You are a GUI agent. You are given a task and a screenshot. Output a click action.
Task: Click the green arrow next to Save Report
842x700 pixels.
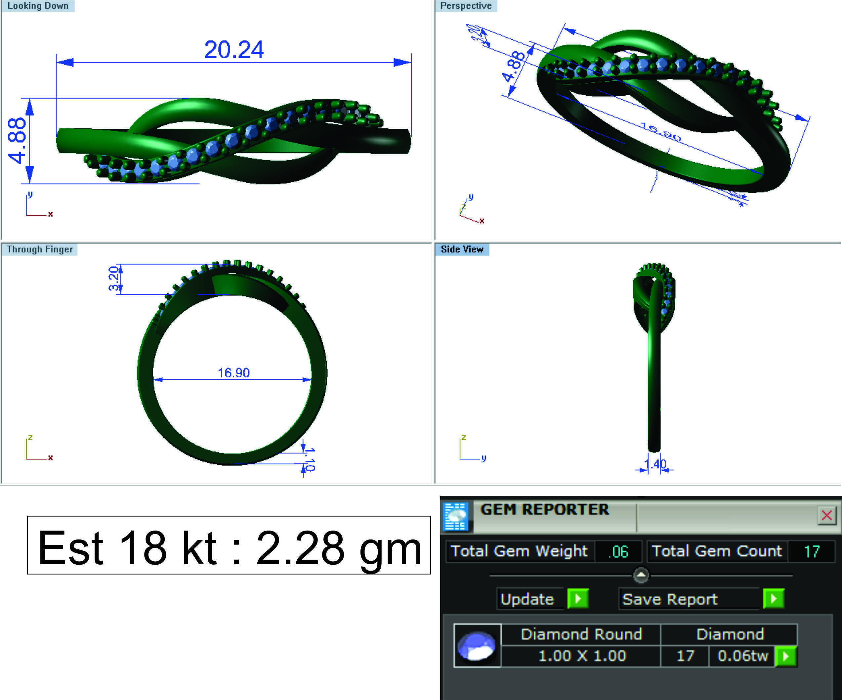point(774,599)
